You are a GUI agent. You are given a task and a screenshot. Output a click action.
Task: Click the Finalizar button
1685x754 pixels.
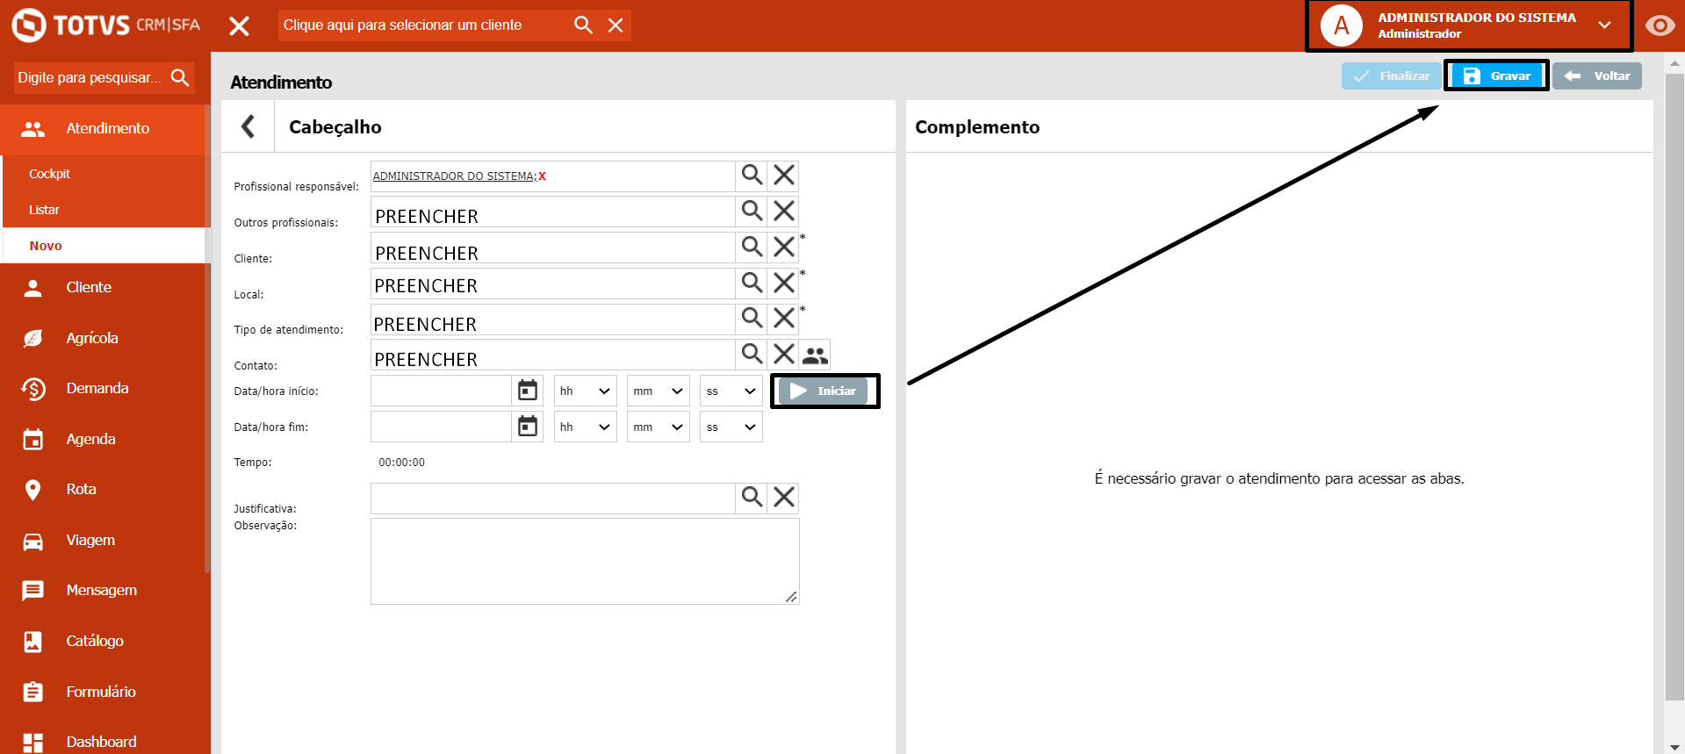point(1392,76)
